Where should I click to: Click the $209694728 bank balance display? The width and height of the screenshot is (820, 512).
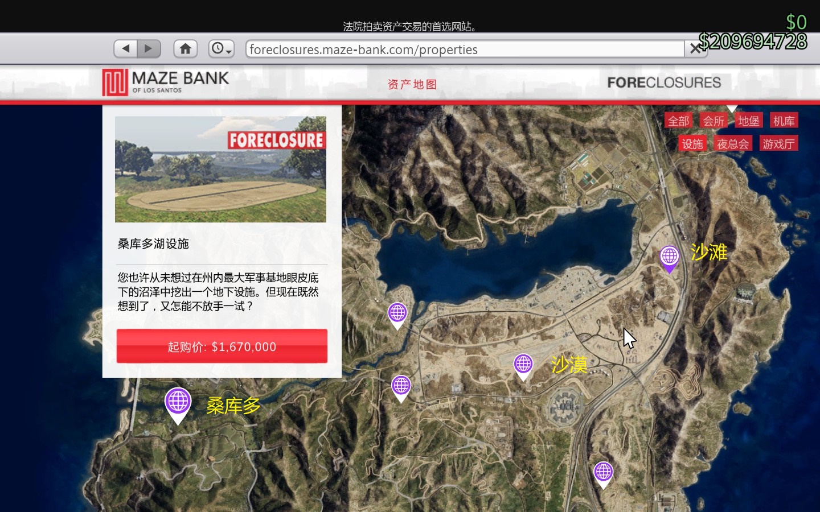752,42
